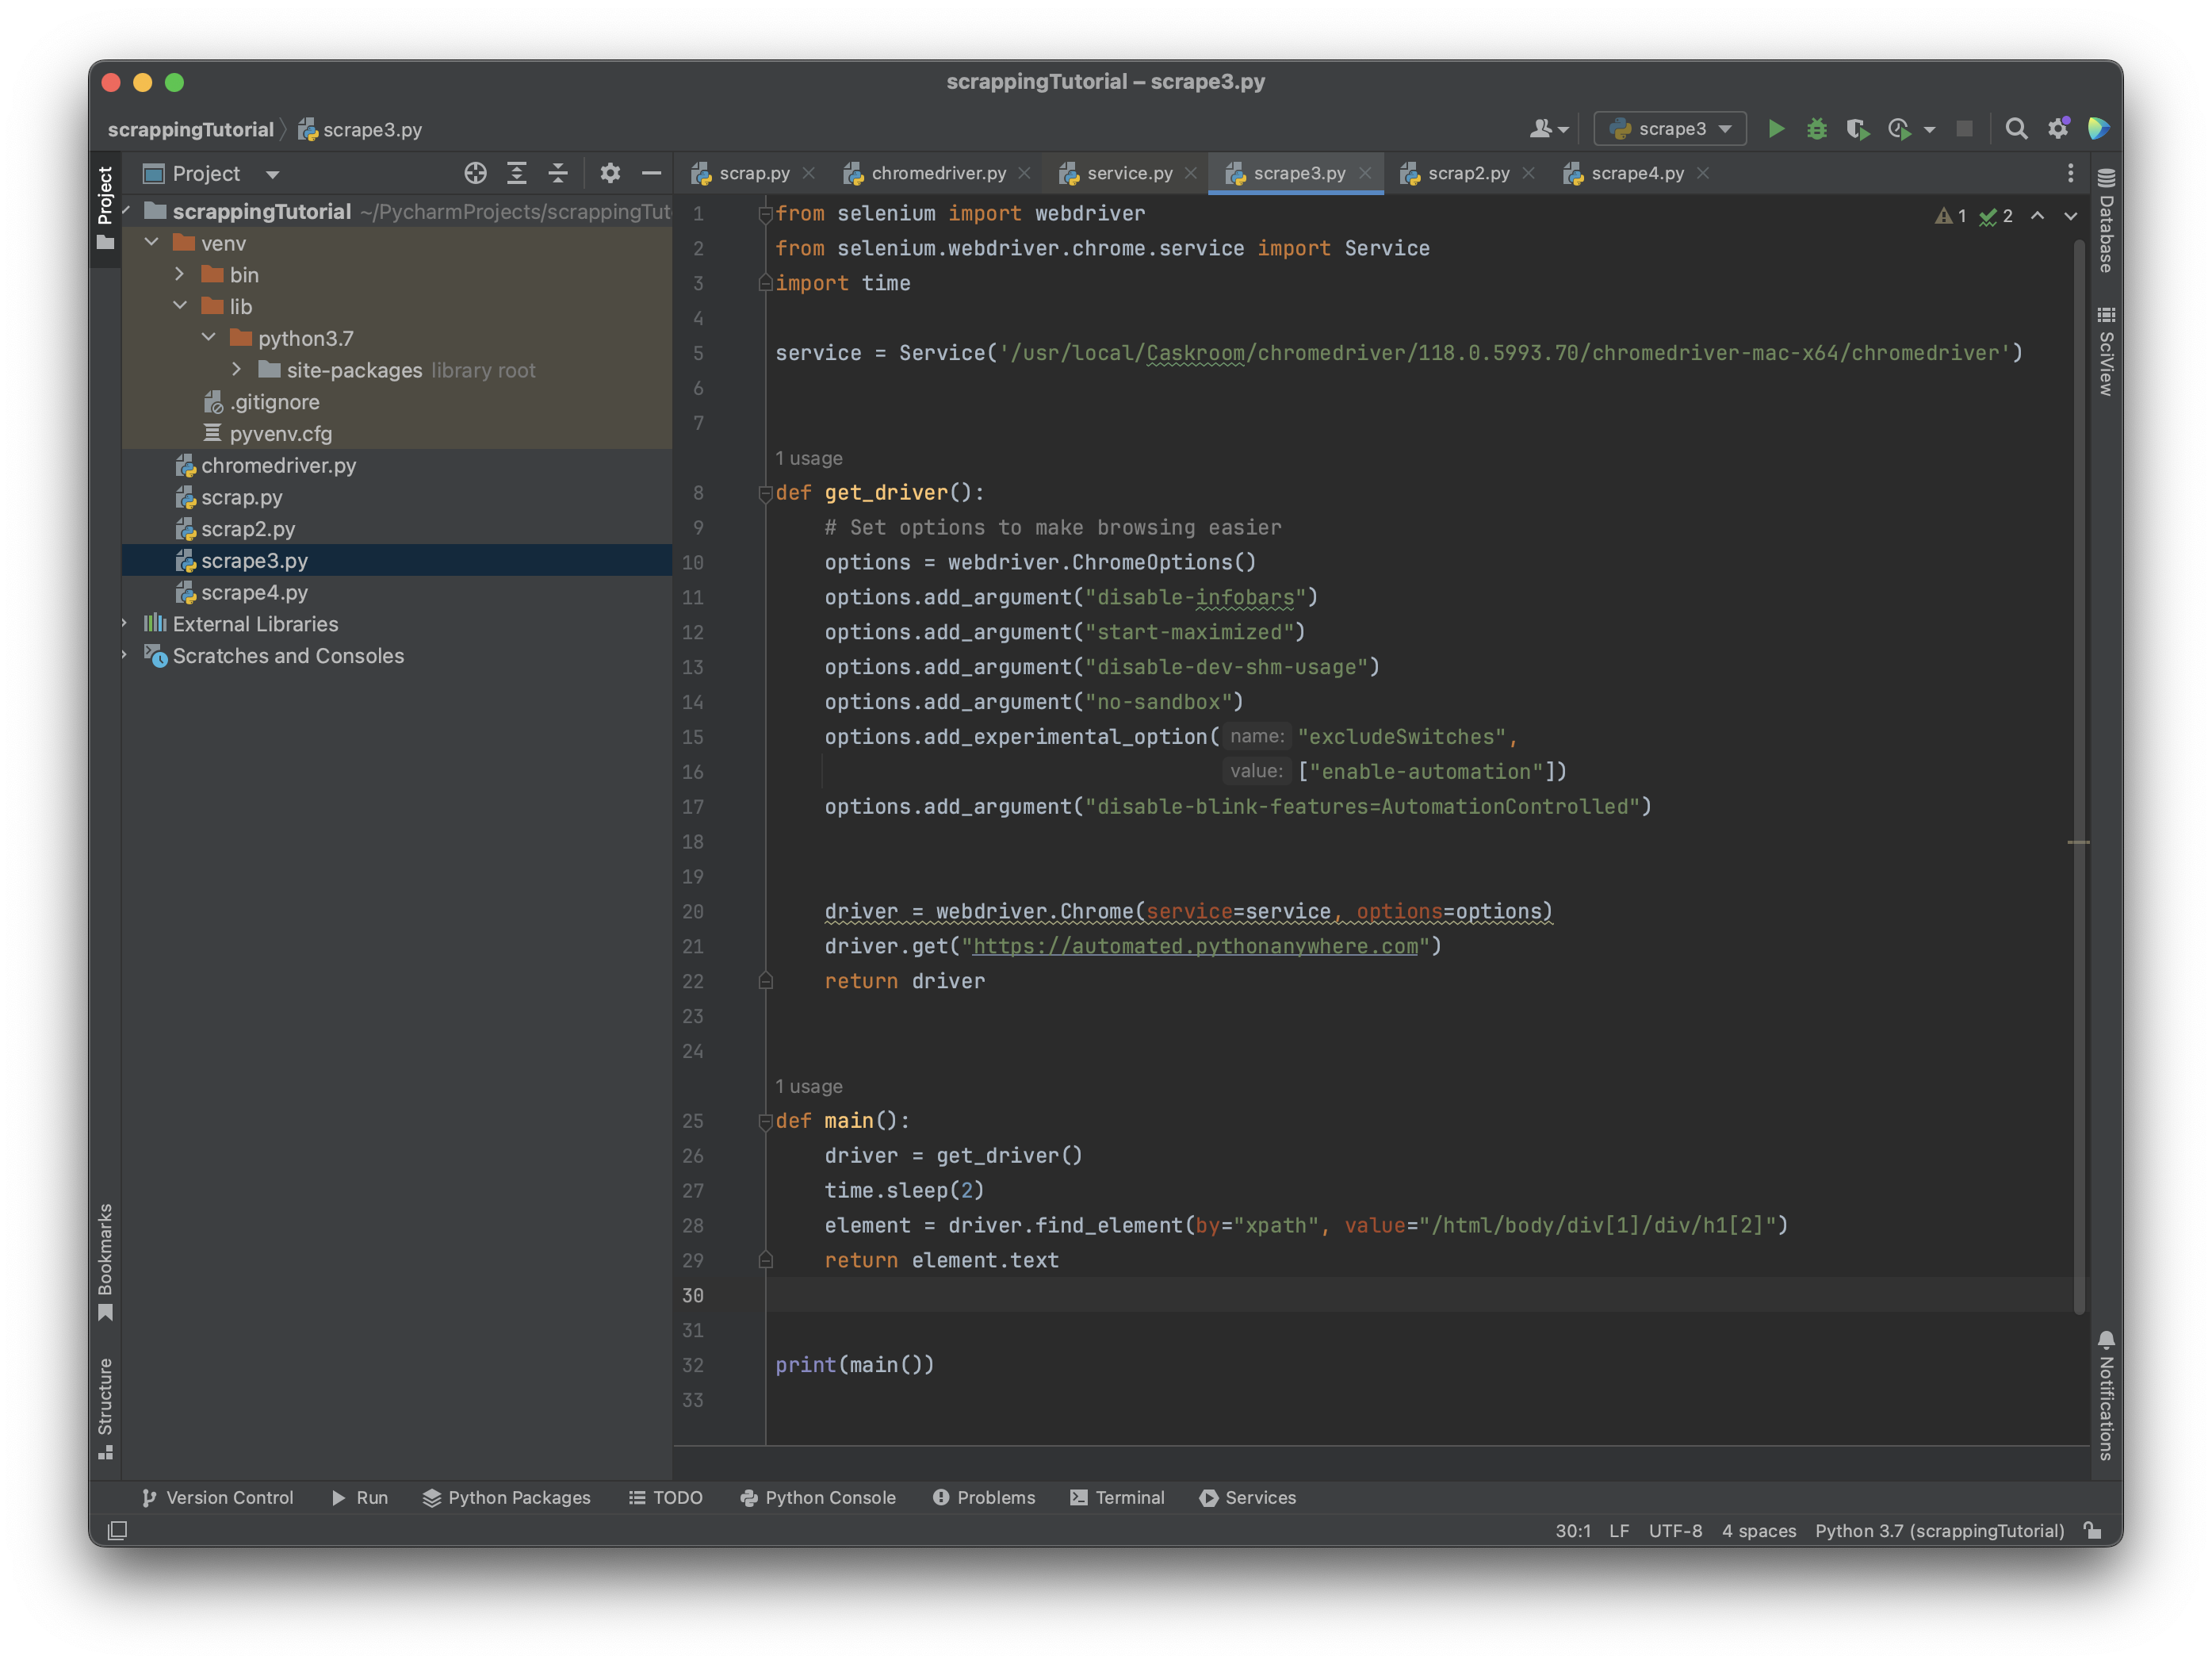This screenshot has width=2212, height=1664.
Task: Toggle file read-only lock icon
Action: point(2092,1530)
